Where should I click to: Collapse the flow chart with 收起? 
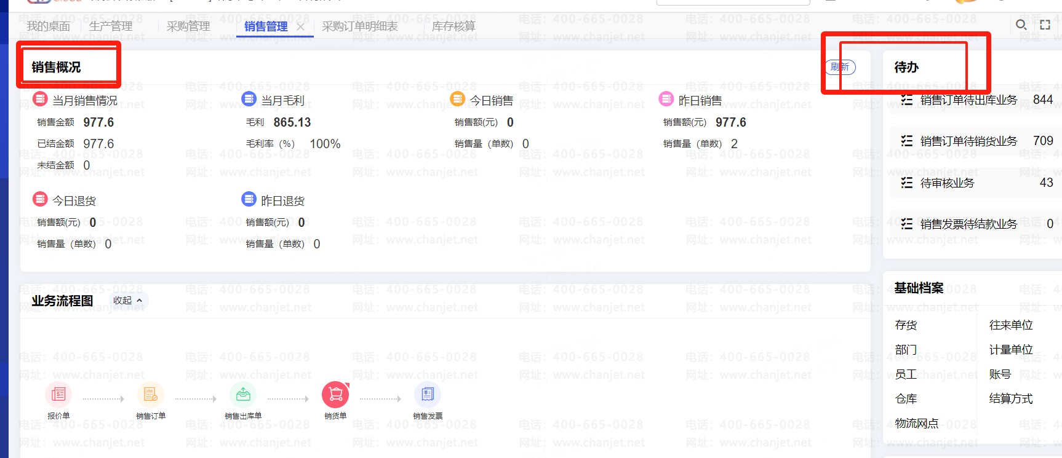127,300
